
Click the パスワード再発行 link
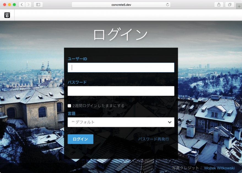pos(153,139)
